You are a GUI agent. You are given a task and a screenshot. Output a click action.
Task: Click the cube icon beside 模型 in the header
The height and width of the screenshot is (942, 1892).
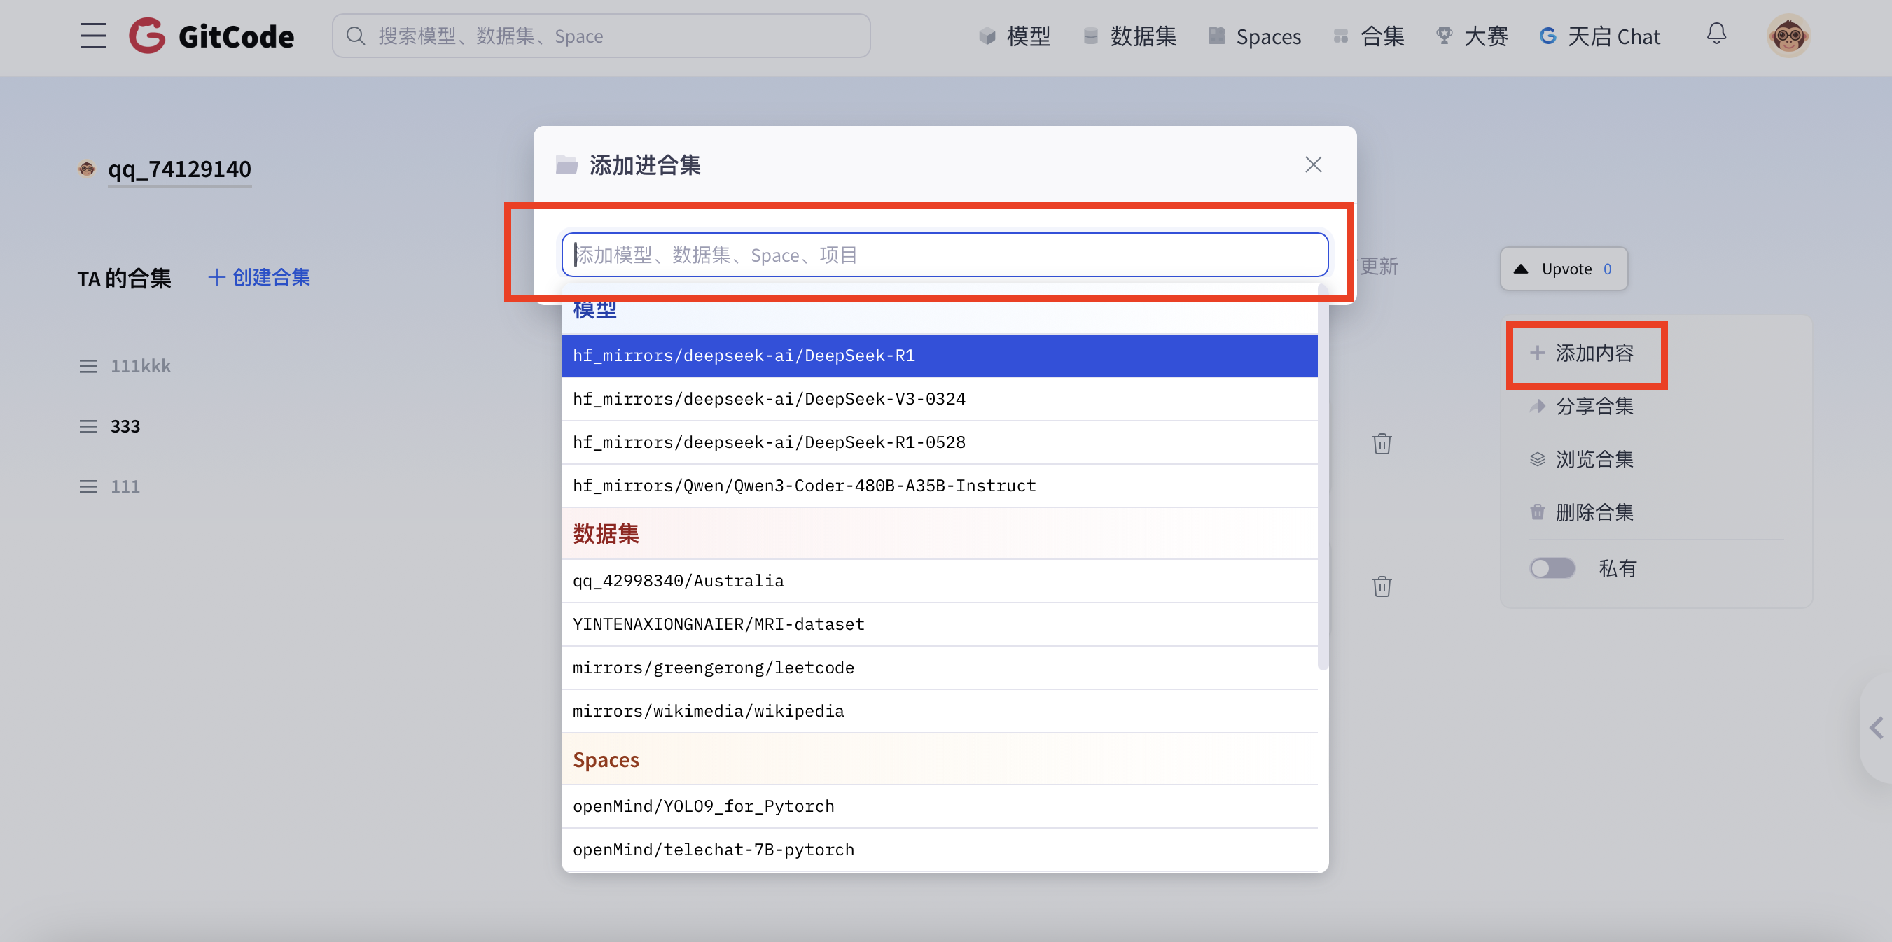point(987,36)
